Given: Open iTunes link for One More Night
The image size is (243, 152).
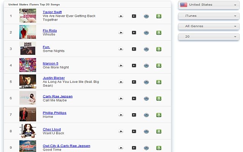Looking at the screenshot, I should pyautogui.click(x=146, y=65).
